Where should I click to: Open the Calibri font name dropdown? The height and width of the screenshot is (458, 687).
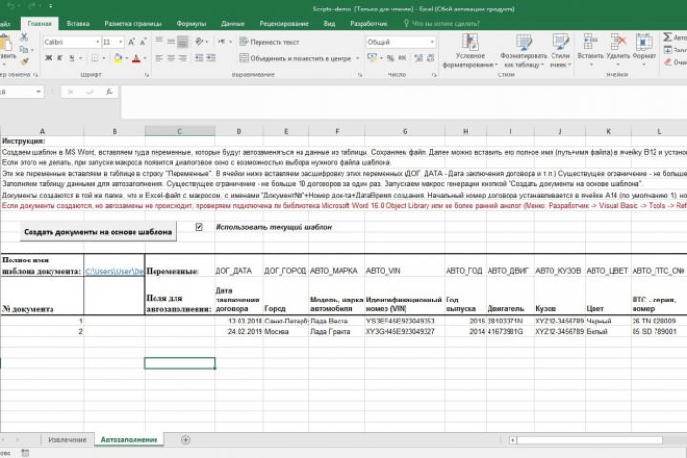[x=97, y=42]
